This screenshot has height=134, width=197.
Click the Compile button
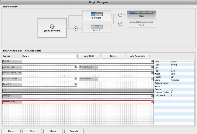click(x=74, y=131)
